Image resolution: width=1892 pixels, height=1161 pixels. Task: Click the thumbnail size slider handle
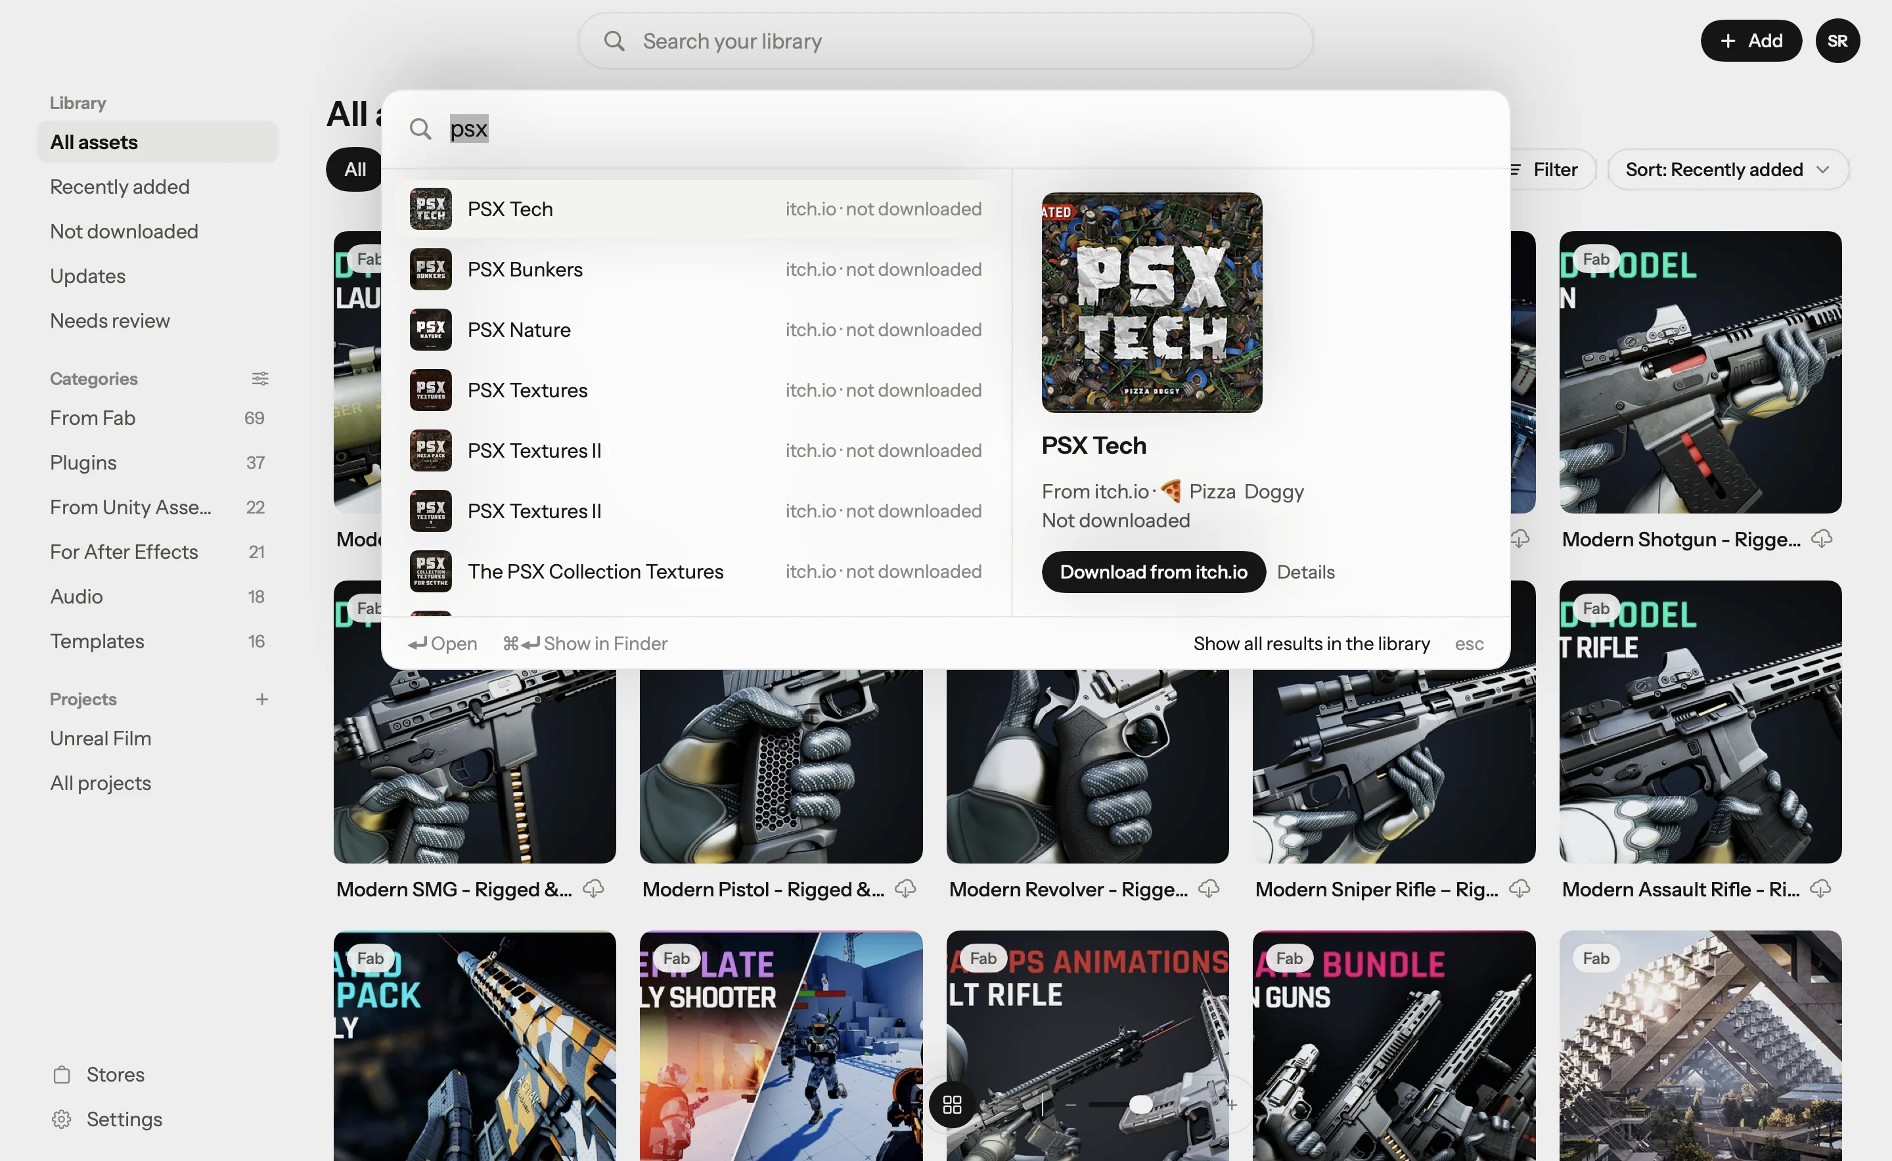1140,1105
